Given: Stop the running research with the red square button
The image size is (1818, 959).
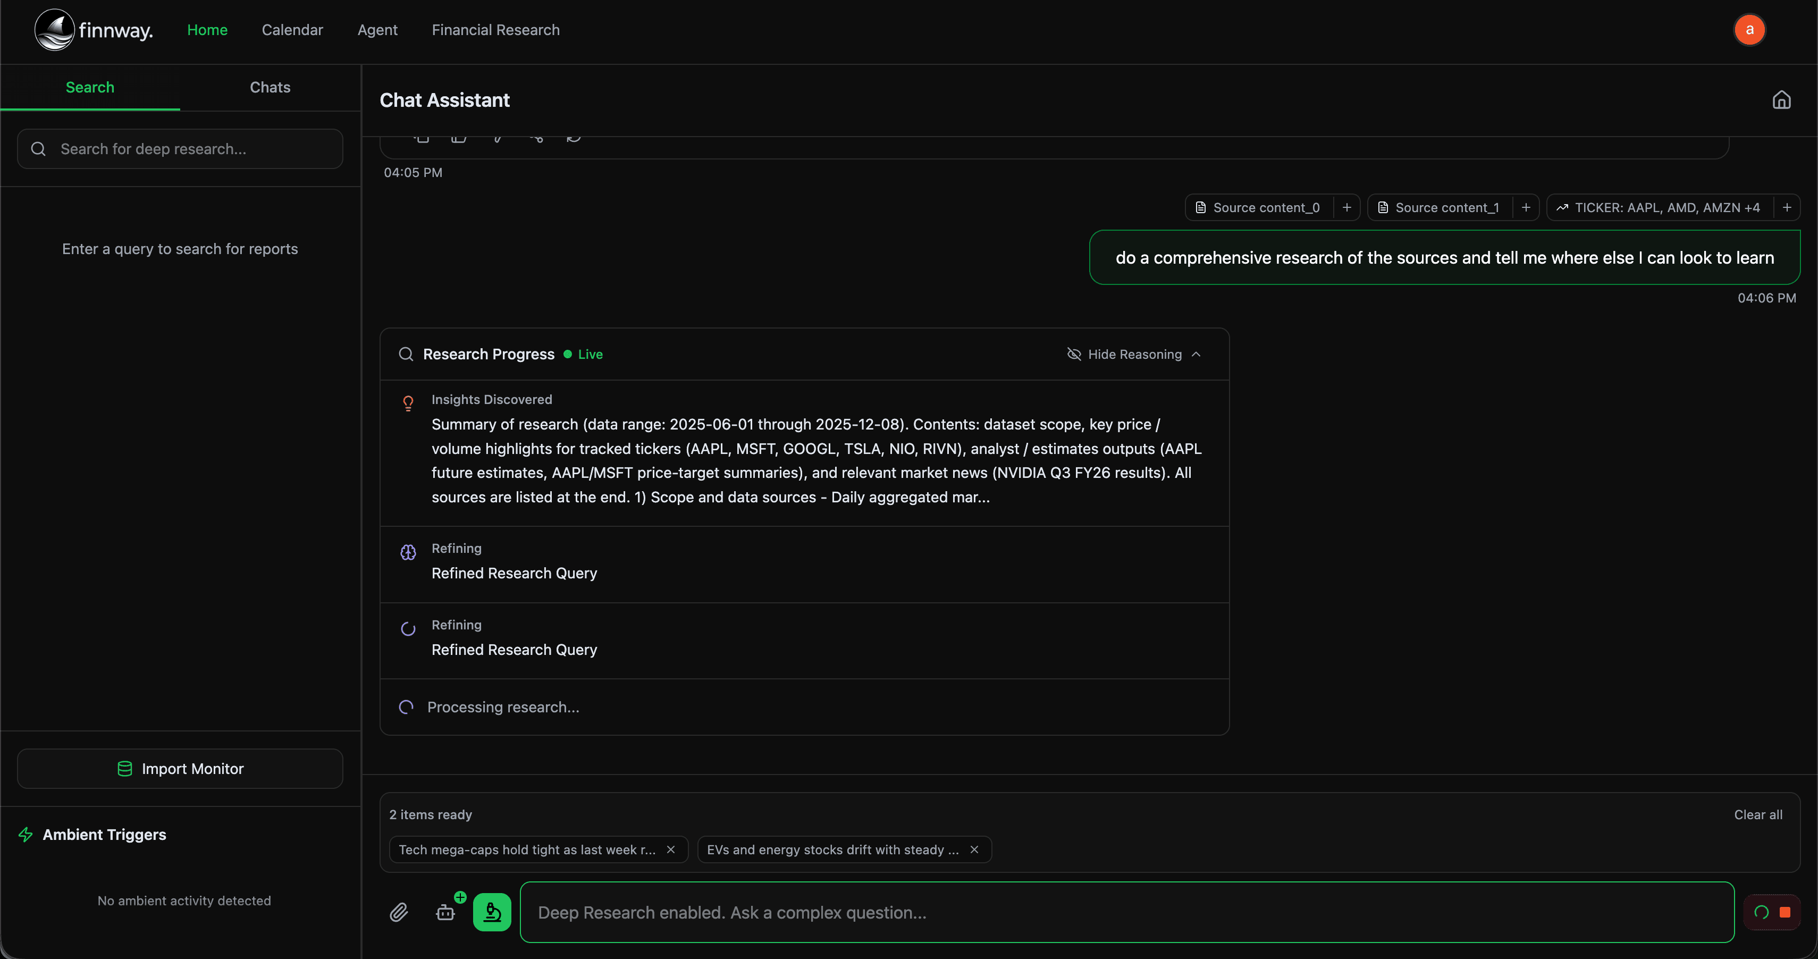Looking at the screenshot, I should pos(1785,912).
